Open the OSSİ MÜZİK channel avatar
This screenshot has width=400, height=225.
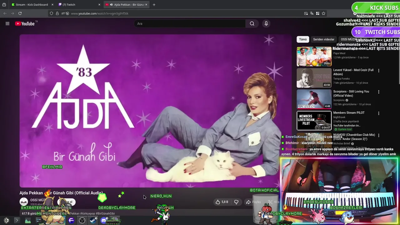[x=24, y=202]
